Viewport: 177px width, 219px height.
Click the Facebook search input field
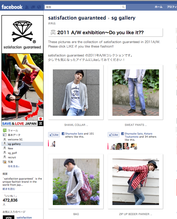pyautogui.click(x=83, y=7)
